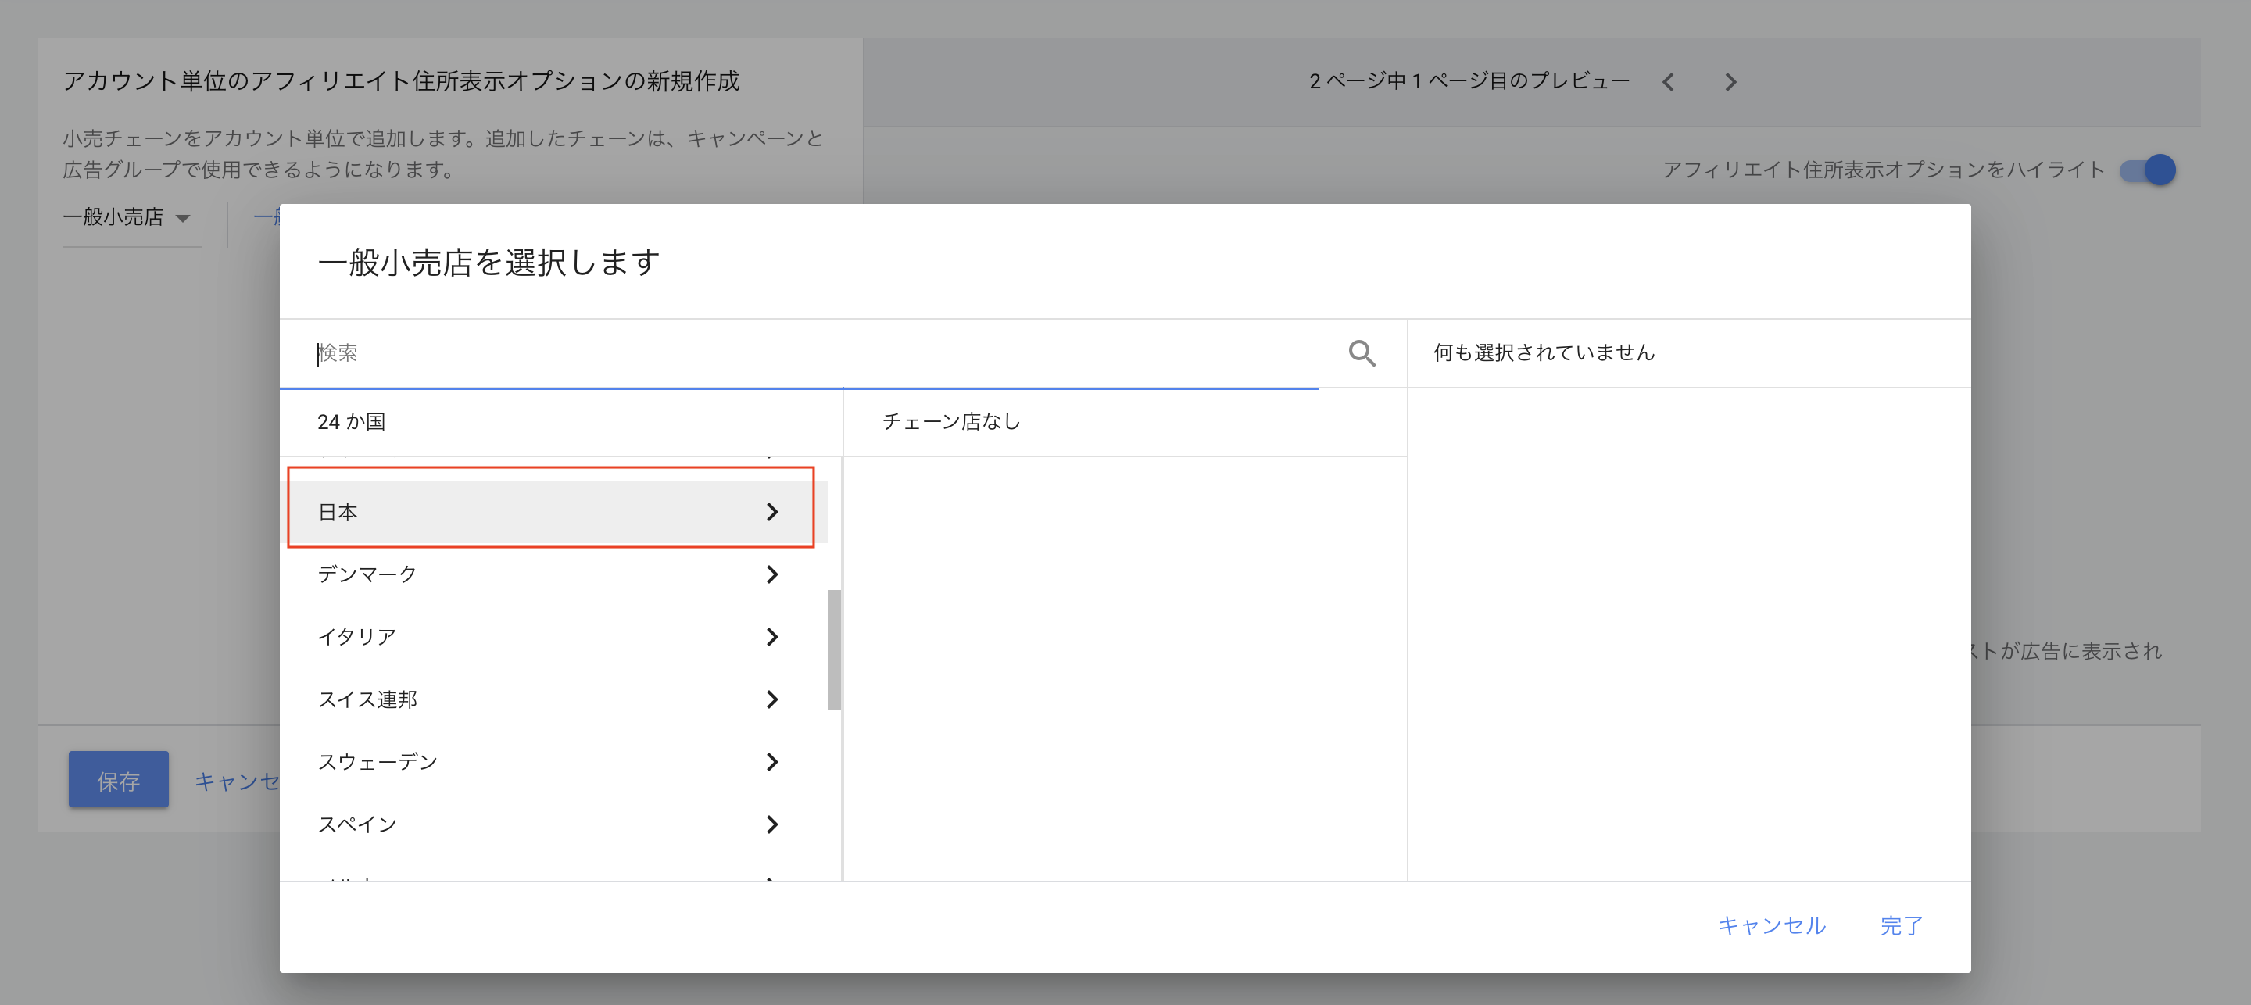Expand スイス連邦 chevron arrow
The width and height of the screenshot is (2251, 1005).
click(x=771, y=699)
